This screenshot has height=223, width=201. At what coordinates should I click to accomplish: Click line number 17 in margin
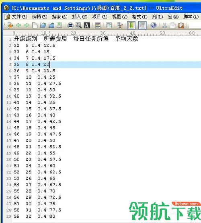tap(9, 140)
